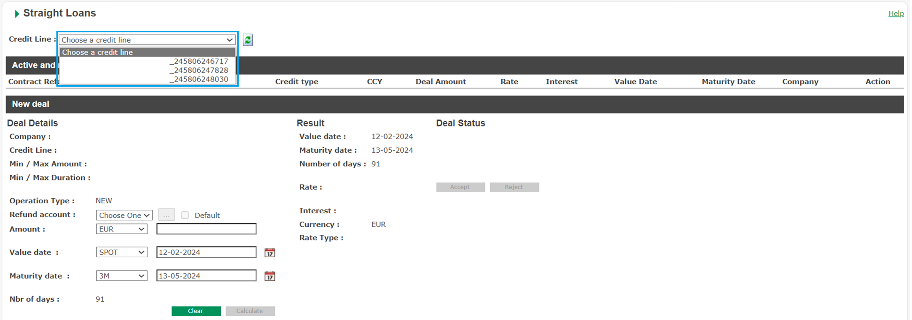This screenshot has width=912, height=320.
Task: Click the green refresh credit line icon
Action: click(248, 40)
